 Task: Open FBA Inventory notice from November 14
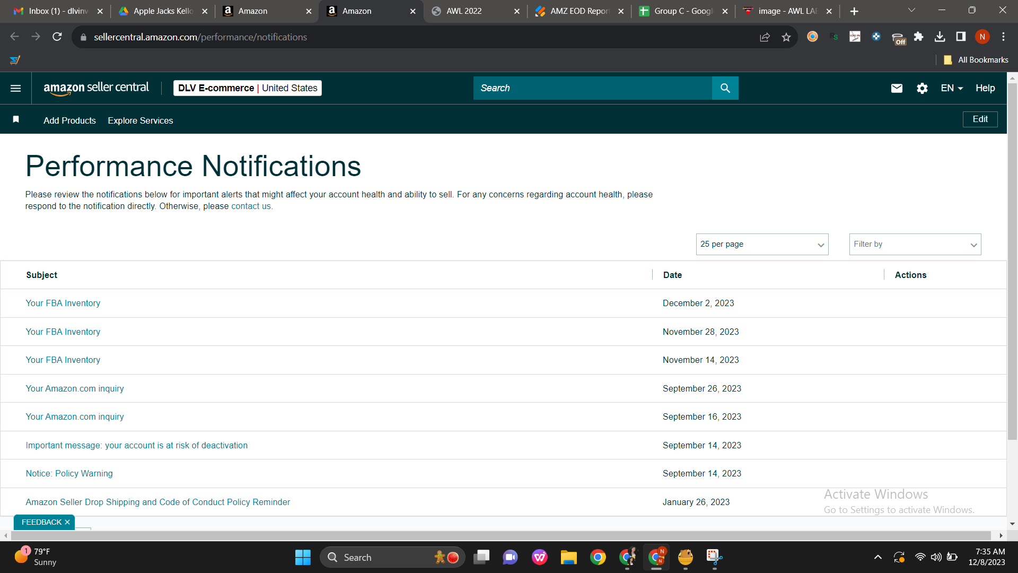pyautogui.click(x=63, y=360)
